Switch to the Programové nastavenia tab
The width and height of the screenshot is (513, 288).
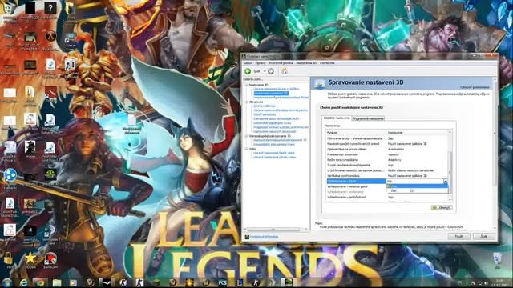(x=368, y=118)
